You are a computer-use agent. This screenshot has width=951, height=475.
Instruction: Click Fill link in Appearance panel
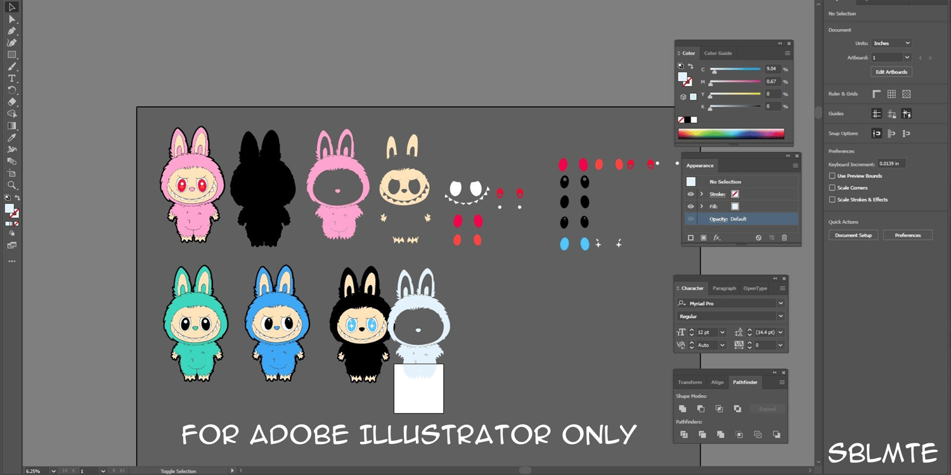[x=715, y=206]
